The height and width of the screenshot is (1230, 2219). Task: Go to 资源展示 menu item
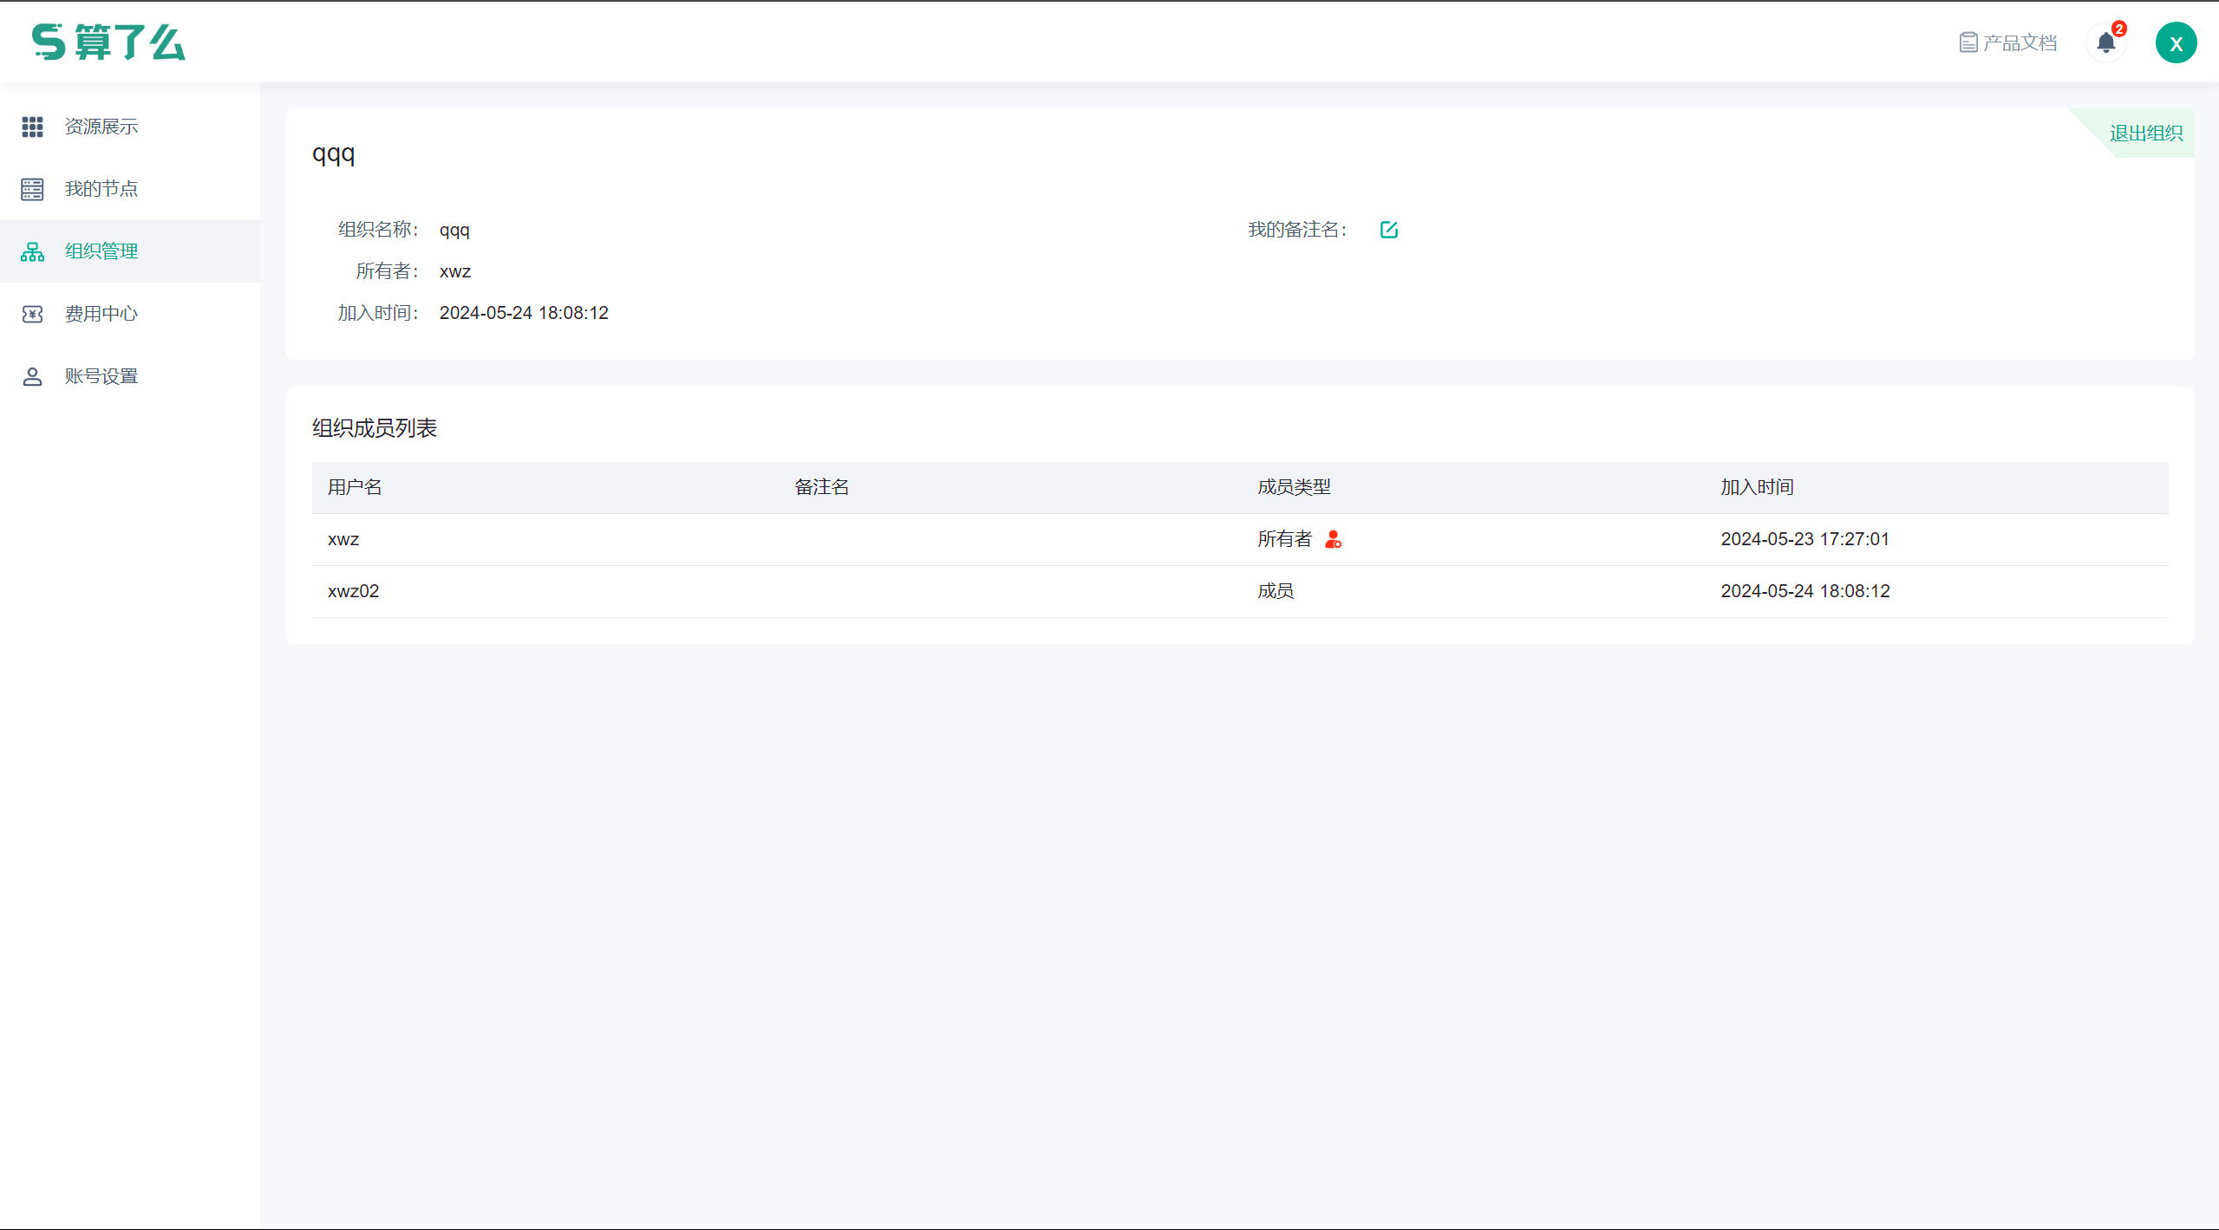point(101,127)
